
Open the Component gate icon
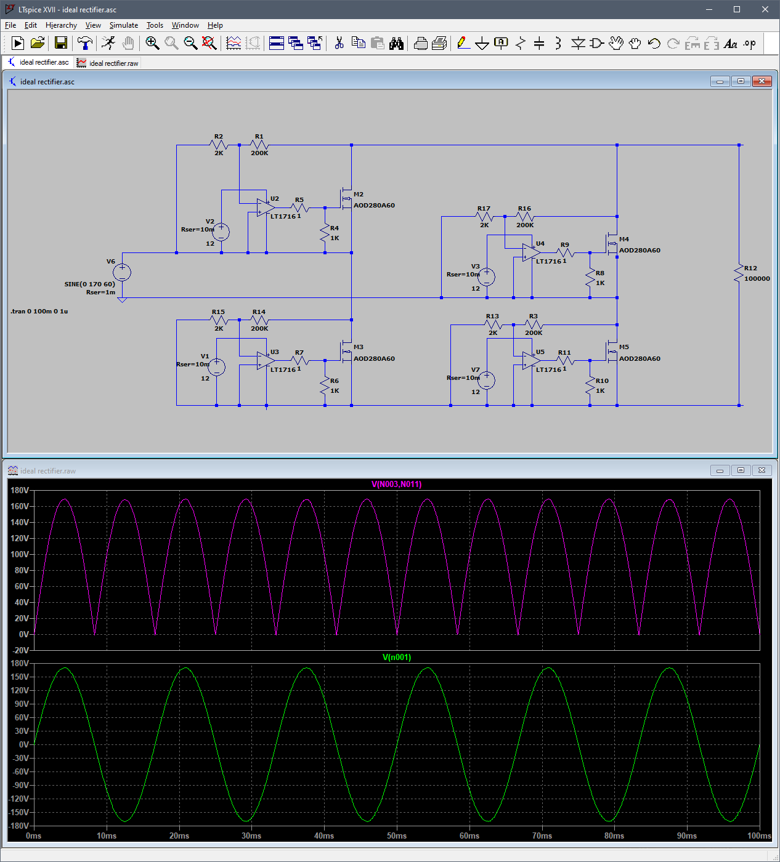596,43
